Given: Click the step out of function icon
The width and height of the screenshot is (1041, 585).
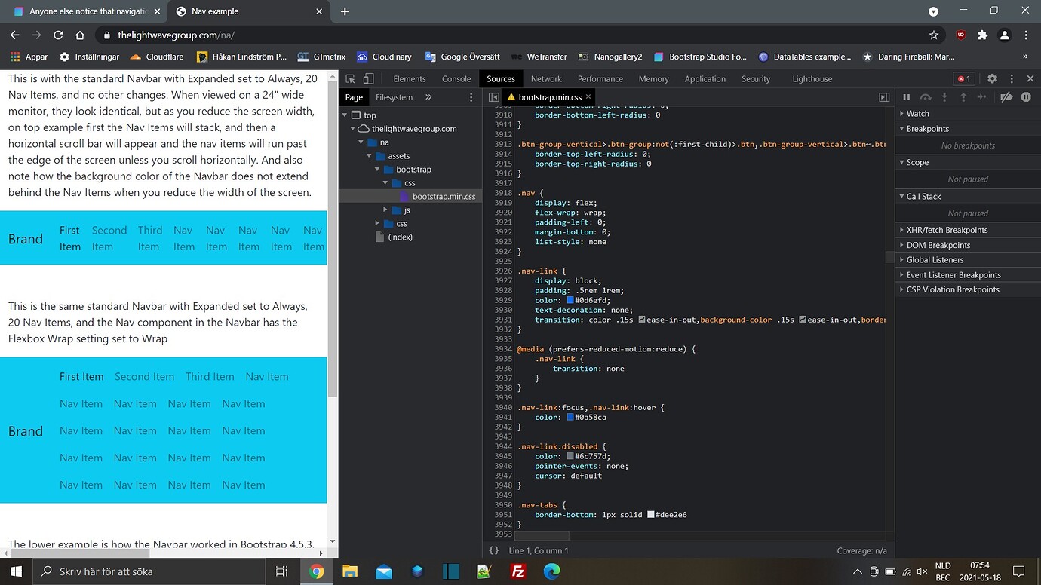Looking at the screenshot, I should click(x=963, y=97).
